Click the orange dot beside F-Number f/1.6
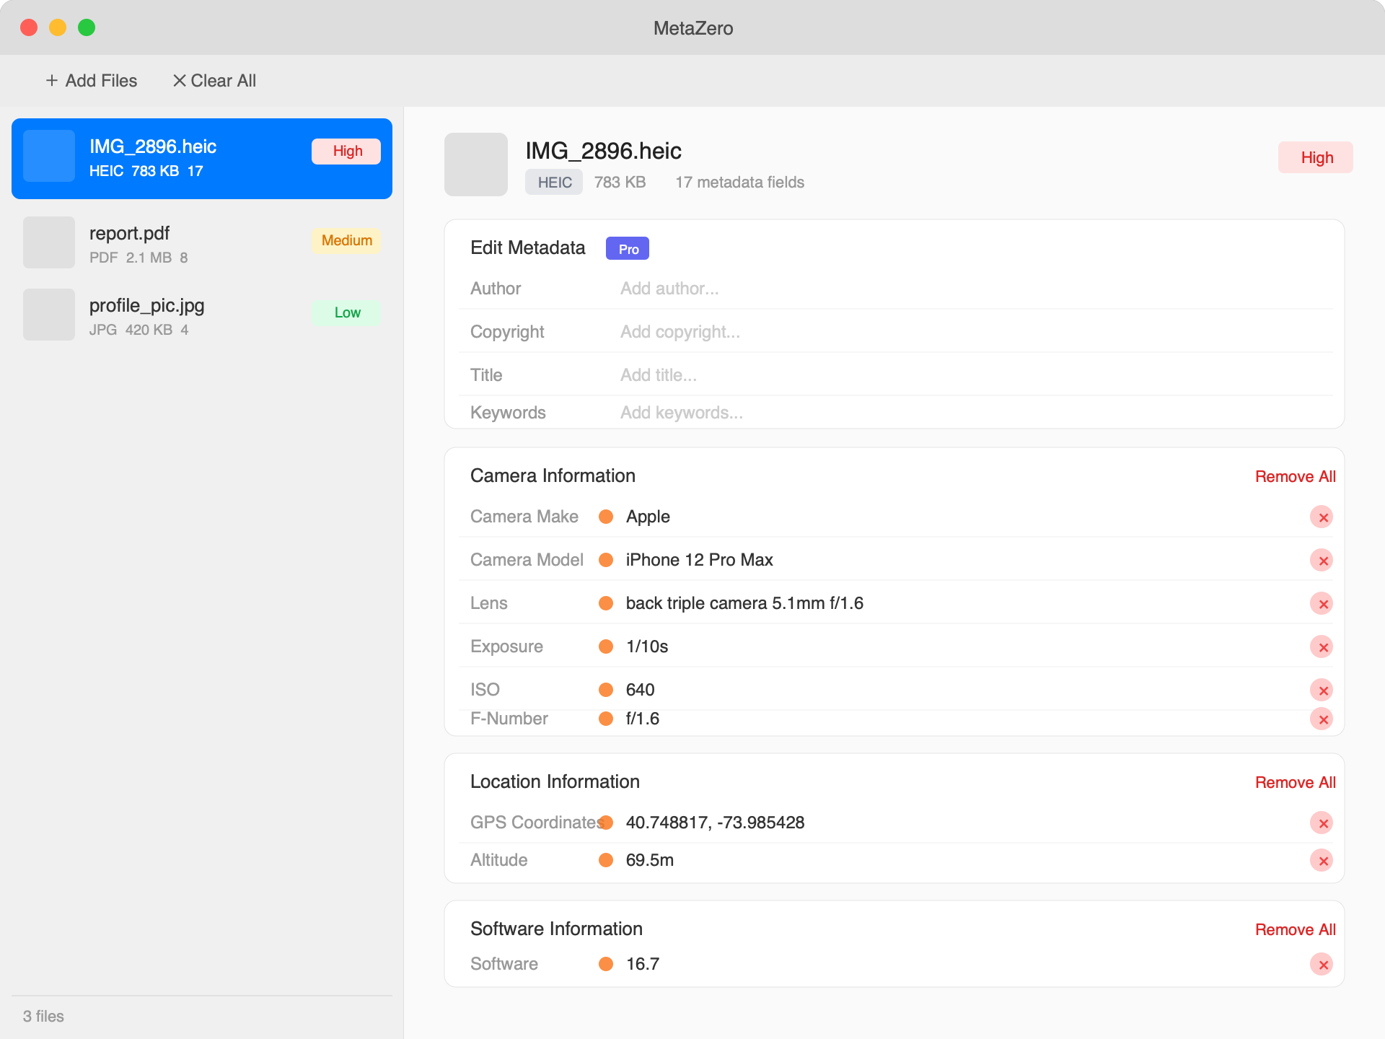The height and width of the screenshot is (1039, 1385). point(606,719)
